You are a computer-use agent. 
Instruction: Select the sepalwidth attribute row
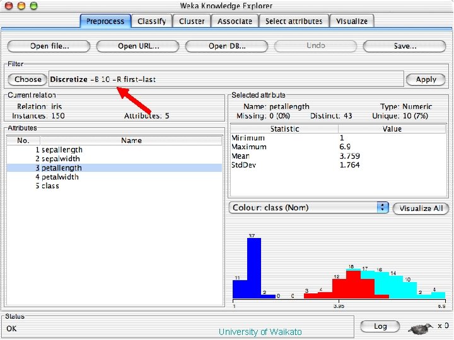[114, 159]
